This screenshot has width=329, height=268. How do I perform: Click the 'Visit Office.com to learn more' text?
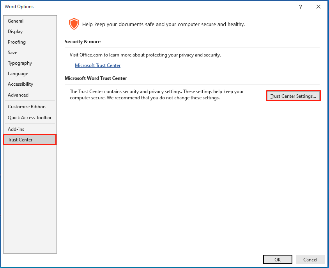coord(145,55)
